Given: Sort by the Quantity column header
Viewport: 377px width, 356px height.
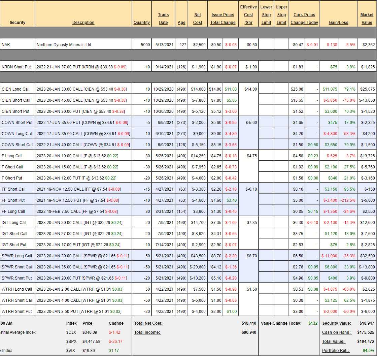Looking at the screenshot, I should pyautogui.click(x=141, y=23).
